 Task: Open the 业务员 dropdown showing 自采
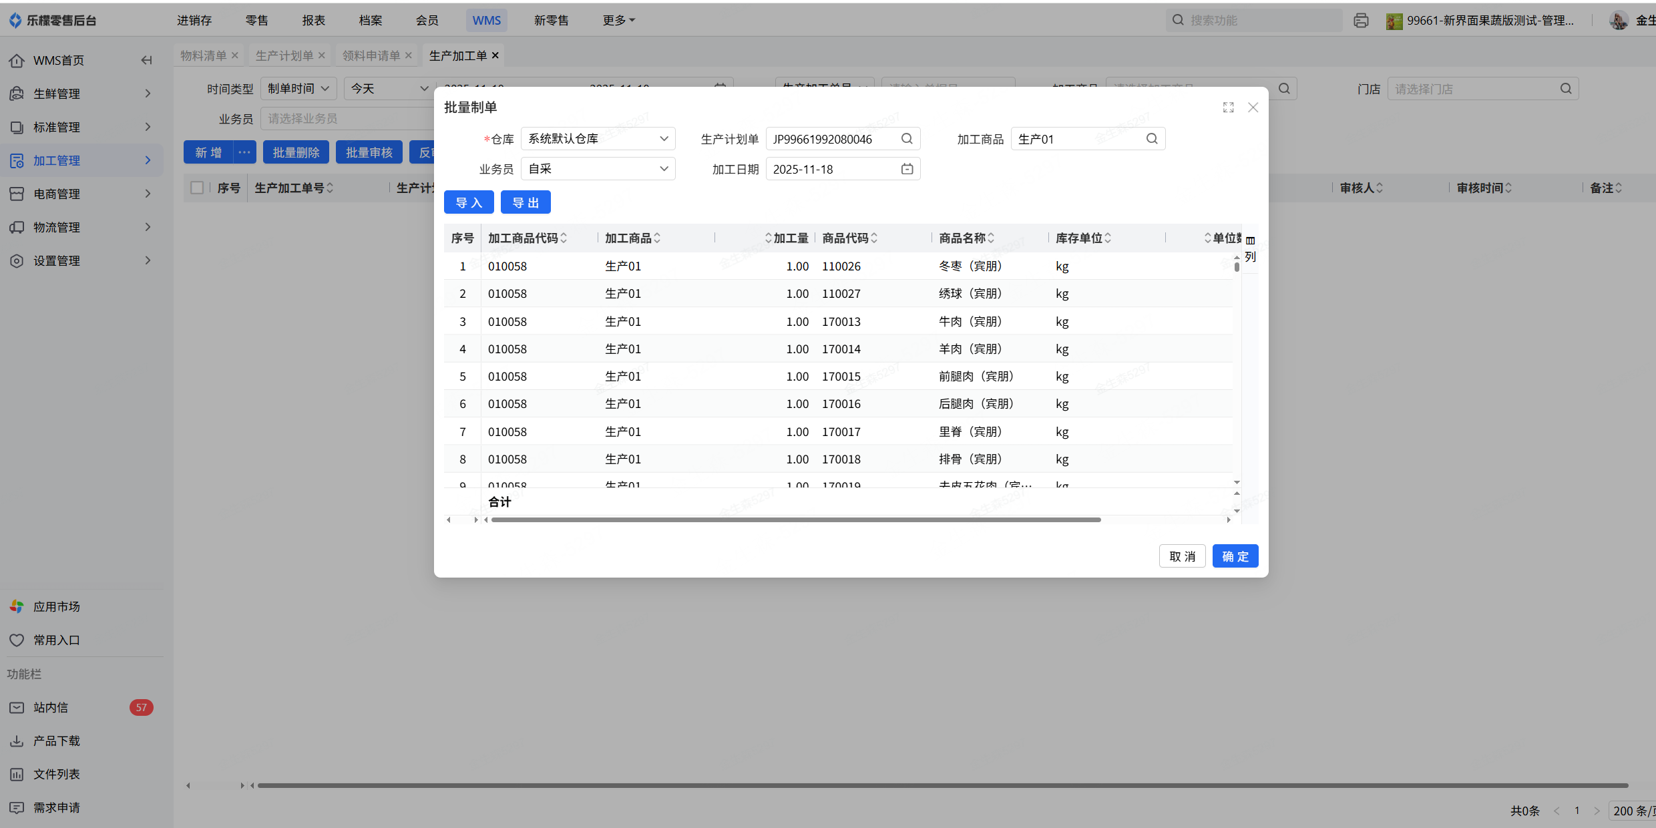[598, 169]
